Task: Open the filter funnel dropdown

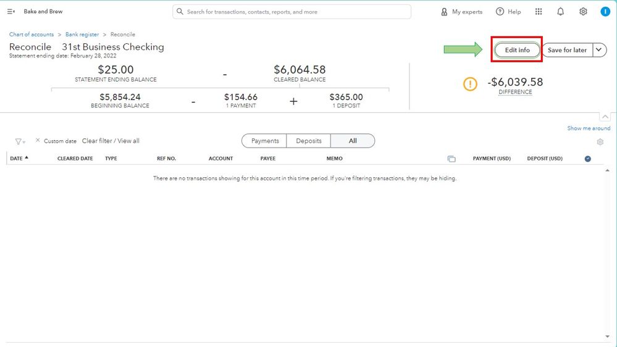Action: (20, 141)
